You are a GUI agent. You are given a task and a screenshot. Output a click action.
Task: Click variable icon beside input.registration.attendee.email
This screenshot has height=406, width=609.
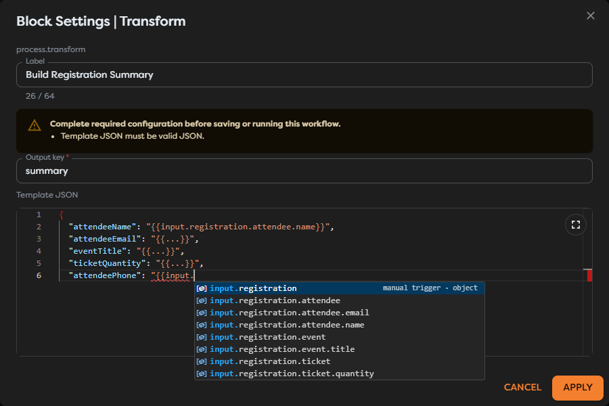click(202, 313)
